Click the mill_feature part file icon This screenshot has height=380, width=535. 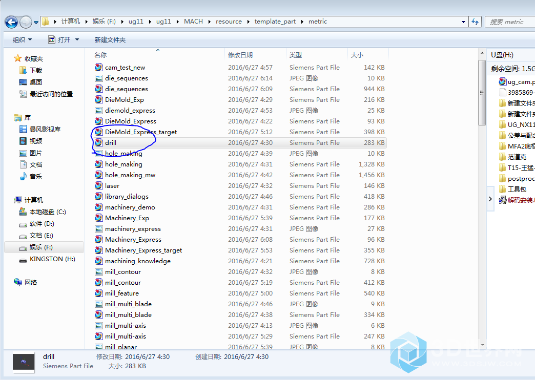[x=98, y=293]
